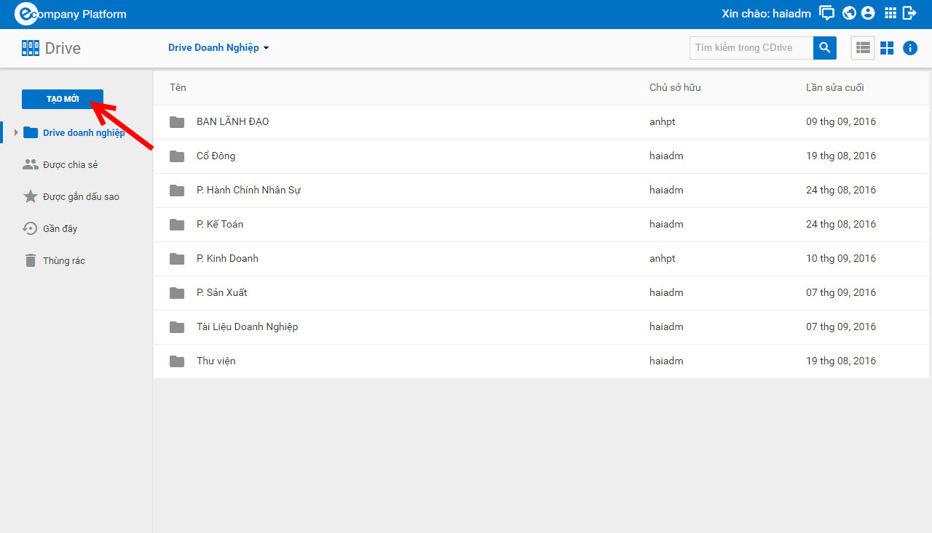Click the Drive title text
The width and height of the screenshot is (932, 533).
[63, 48]
